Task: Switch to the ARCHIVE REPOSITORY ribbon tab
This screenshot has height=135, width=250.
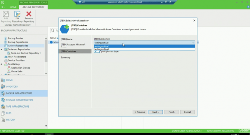Action: point(33,7)
